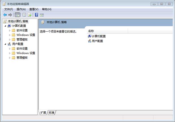The width and height of the screenshot is (175, 122).
Task: Switch to the 扩展 tab
Action: tap(43, 113)
